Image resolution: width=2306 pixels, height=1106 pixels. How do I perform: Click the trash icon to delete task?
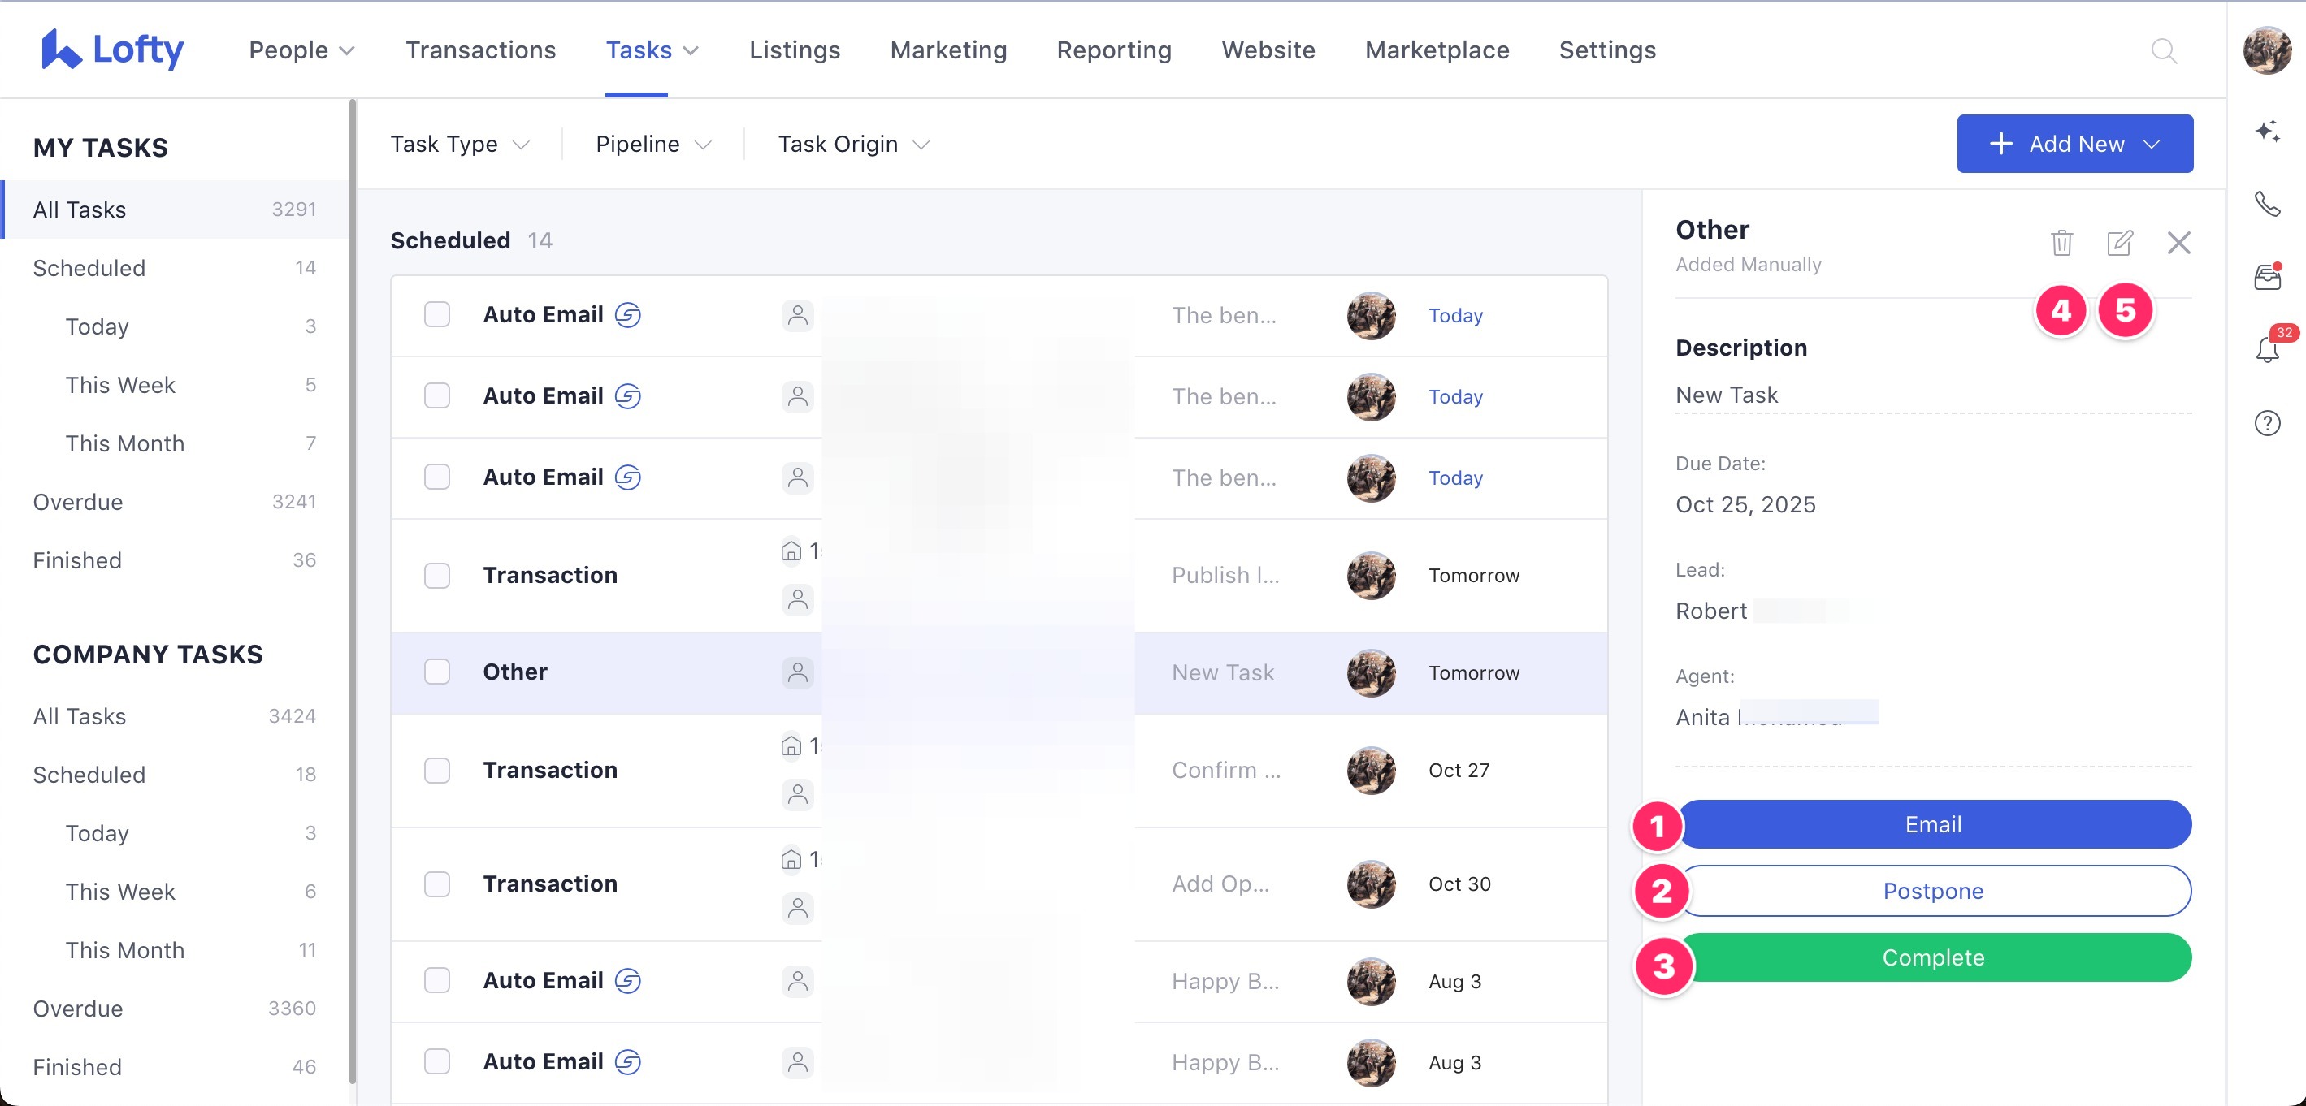[2061, 243]
